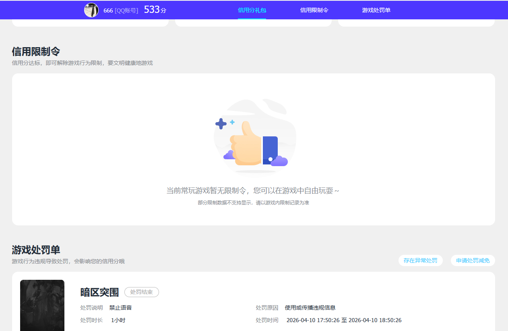Click the 暗区突围 game cover thumbnail
Screen dimensions: 508x331
click(42, 305)
